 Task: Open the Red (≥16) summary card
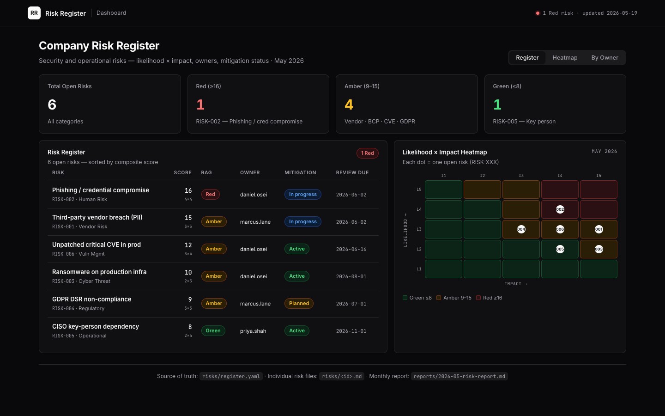click(x=258, y=104)
